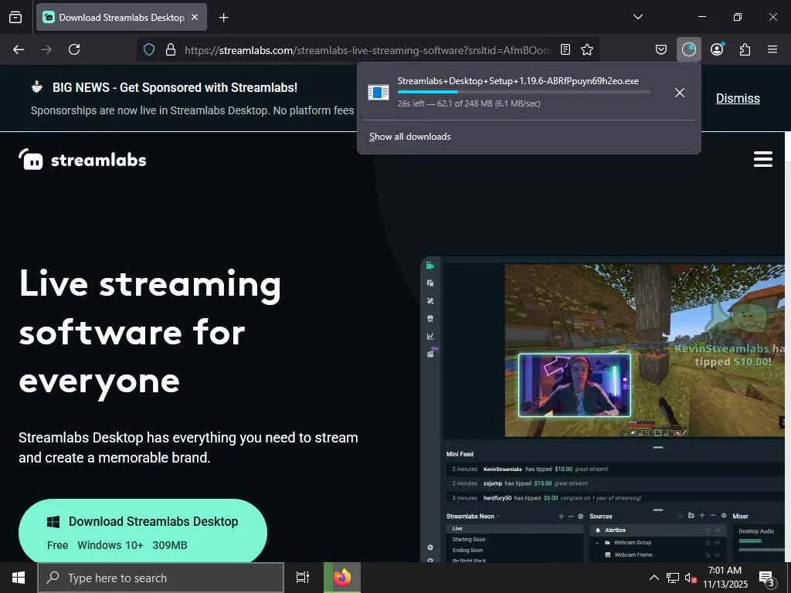Click the Firefox taskbar icon
Viewport: 791px width, 593px height.
click(x=342, y=578)
